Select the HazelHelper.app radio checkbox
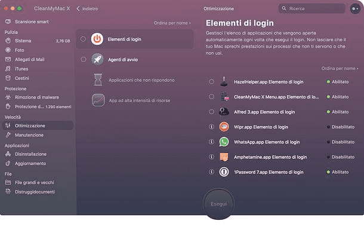Screen dimensions: 364x230 click(211, 82)
